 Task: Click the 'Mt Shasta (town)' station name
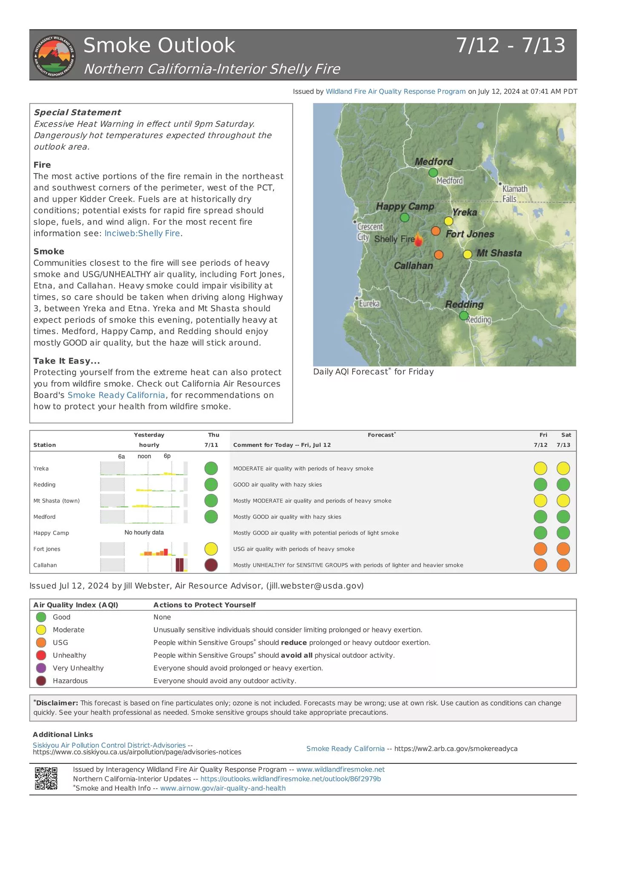pyautogui.click(x=57, y=501)
